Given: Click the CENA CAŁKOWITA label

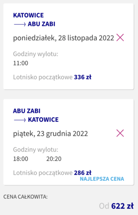Looking at the screenshot, I should pyautogui.click(x=25, y=197).
